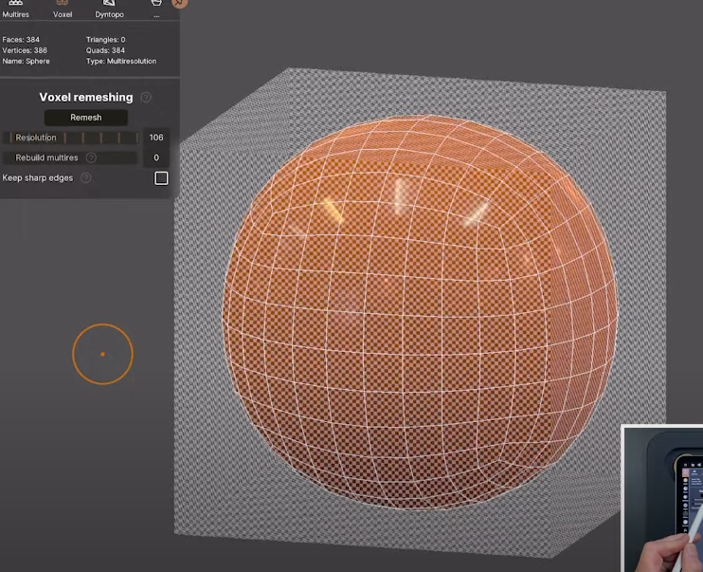Enable the Keep sharp edges checkbox
The width and height of the screenshot is (703, 572).
[x=161, y=178]
